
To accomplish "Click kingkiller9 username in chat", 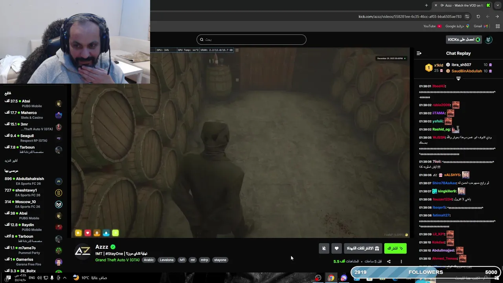I will 447,191.
